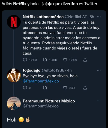The image size is (108, 128).
Task: Open the Netflix logo profile picture
Action: point(14,22)
